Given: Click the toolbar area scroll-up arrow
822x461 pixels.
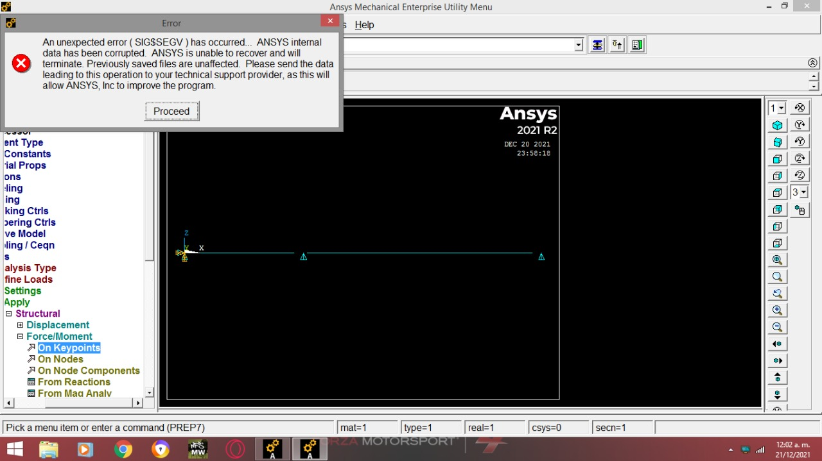Looking at the screenshot, I should 814,76.
